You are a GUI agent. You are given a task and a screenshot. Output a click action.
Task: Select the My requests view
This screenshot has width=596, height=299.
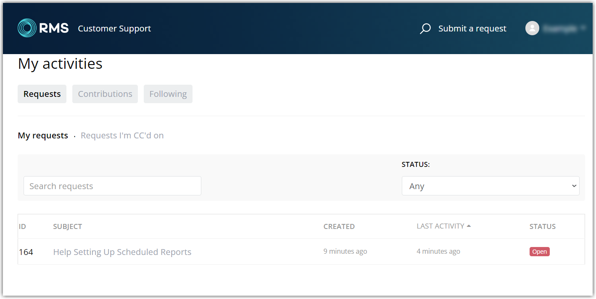(42, 135)
